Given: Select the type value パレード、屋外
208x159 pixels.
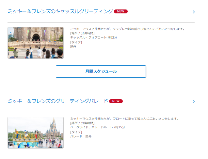Looking at the screenshot, I should 81,136.
